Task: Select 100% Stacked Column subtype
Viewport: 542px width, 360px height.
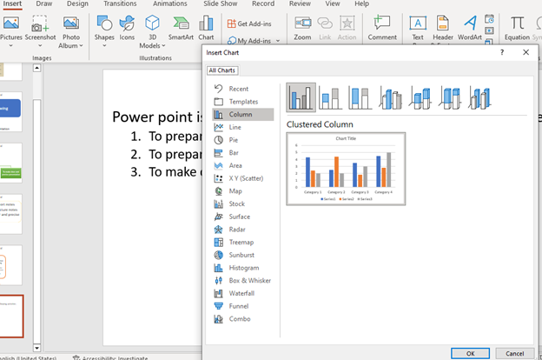Action: point(360,98)
